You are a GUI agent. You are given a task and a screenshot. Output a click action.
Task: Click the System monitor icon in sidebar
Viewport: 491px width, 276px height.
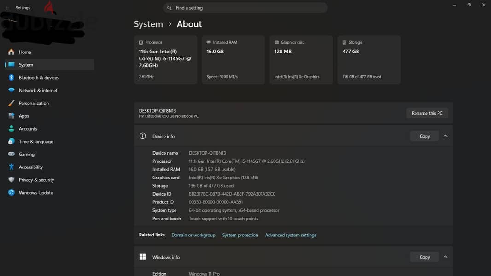coord(11,65)
